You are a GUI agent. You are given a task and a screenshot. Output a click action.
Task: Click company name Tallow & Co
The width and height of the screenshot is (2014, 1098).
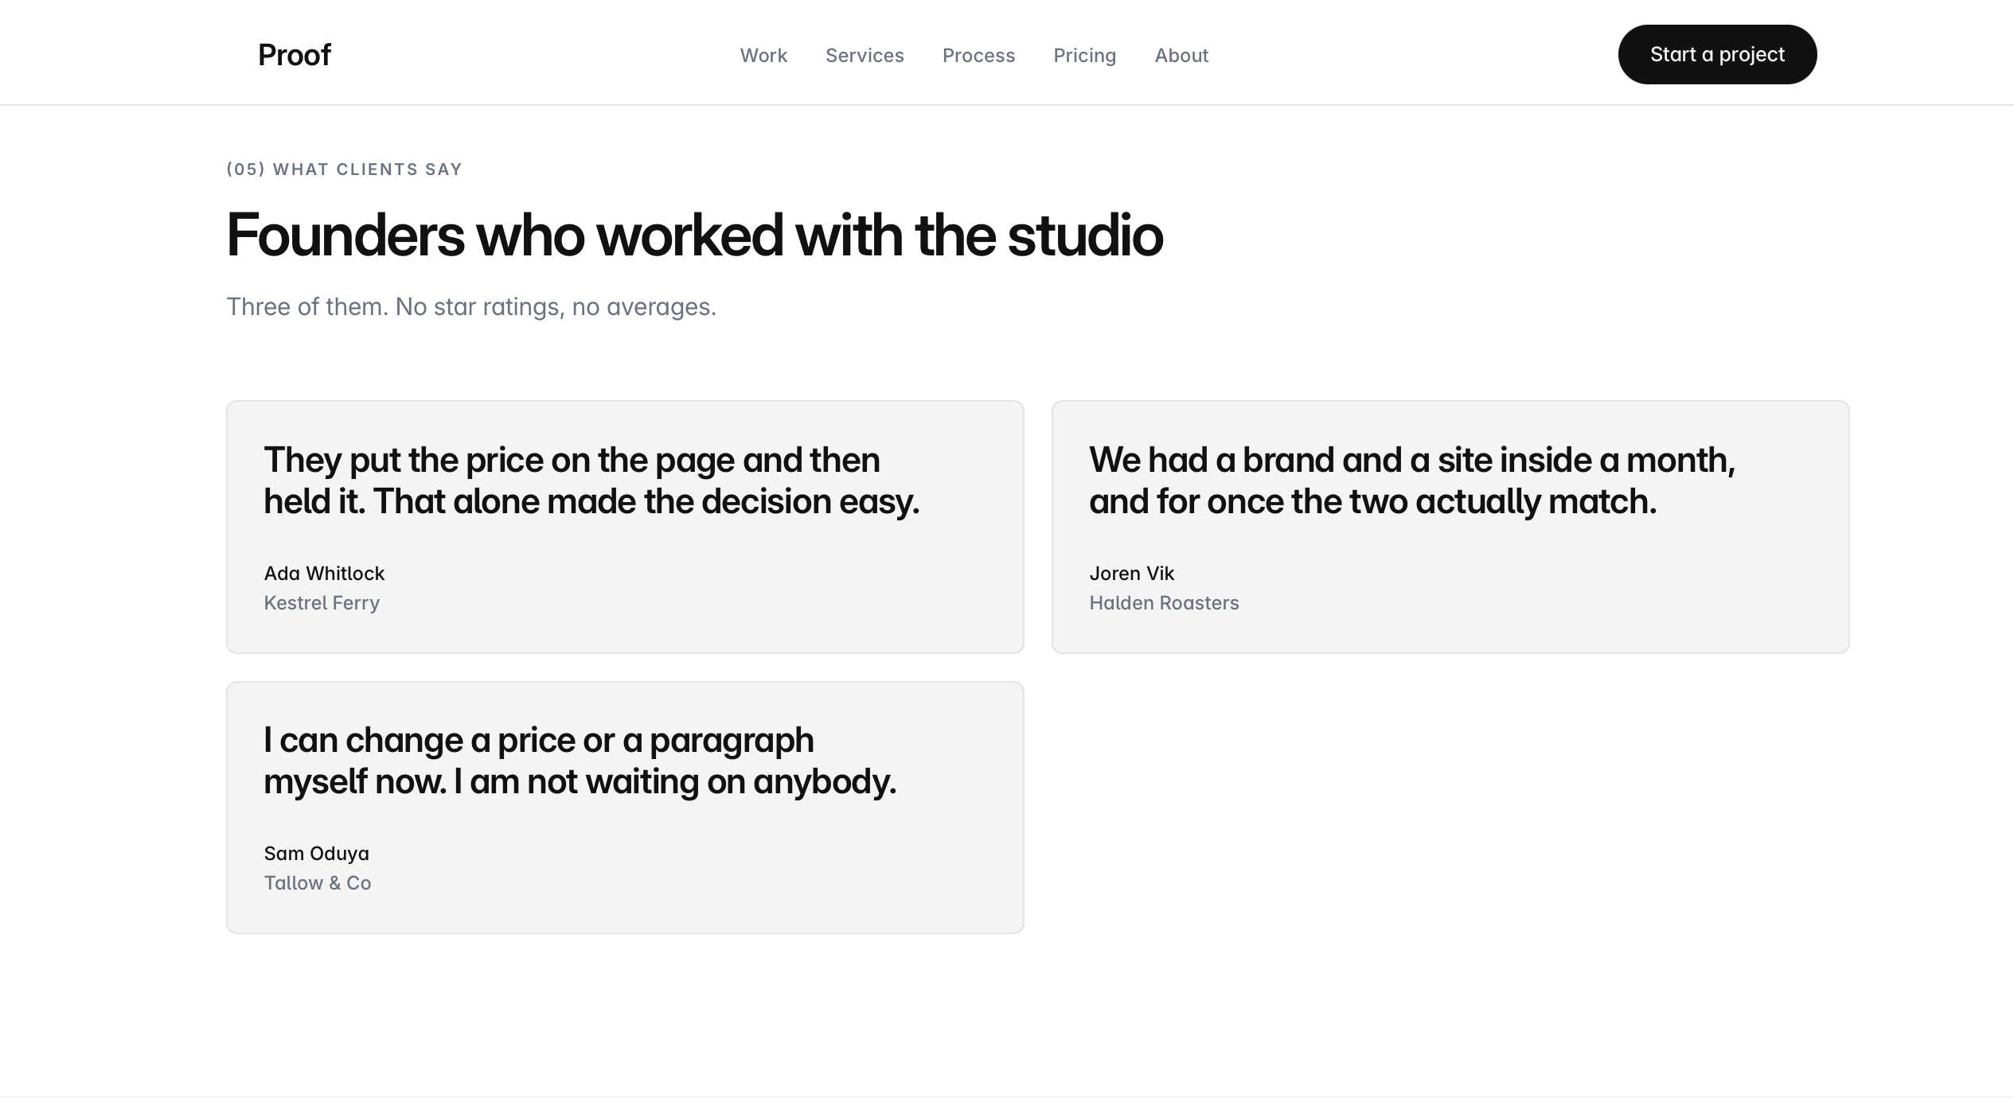(x=317, y=883)
